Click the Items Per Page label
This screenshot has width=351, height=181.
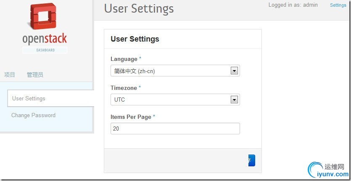[130, 117]
